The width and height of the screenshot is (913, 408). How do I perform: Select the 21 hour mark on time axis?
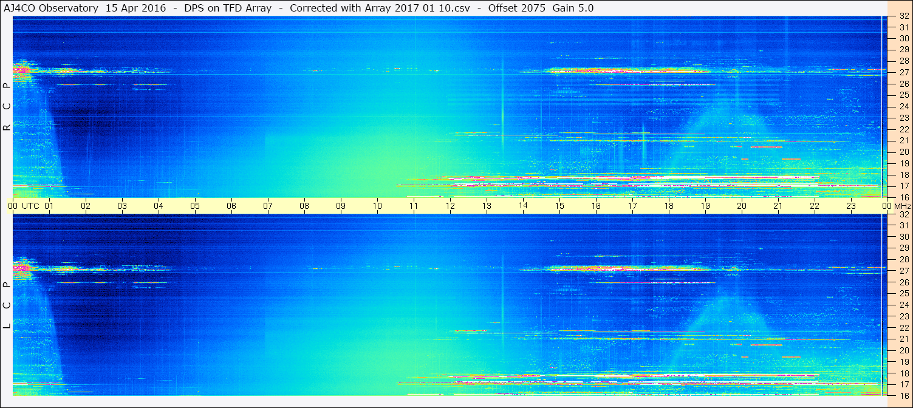pyautogui.click(x=778, y=206)
